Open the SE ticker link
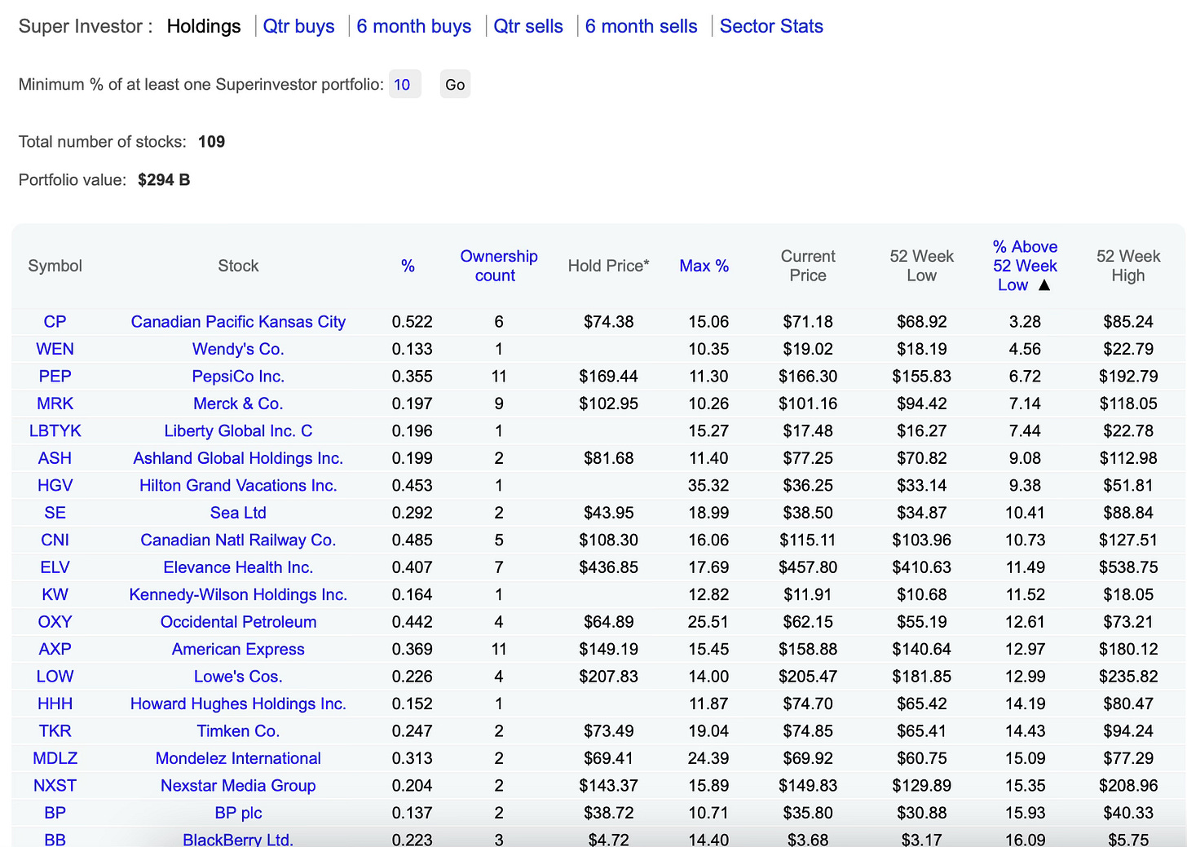 pyautogui.click(x=55, y=513)
